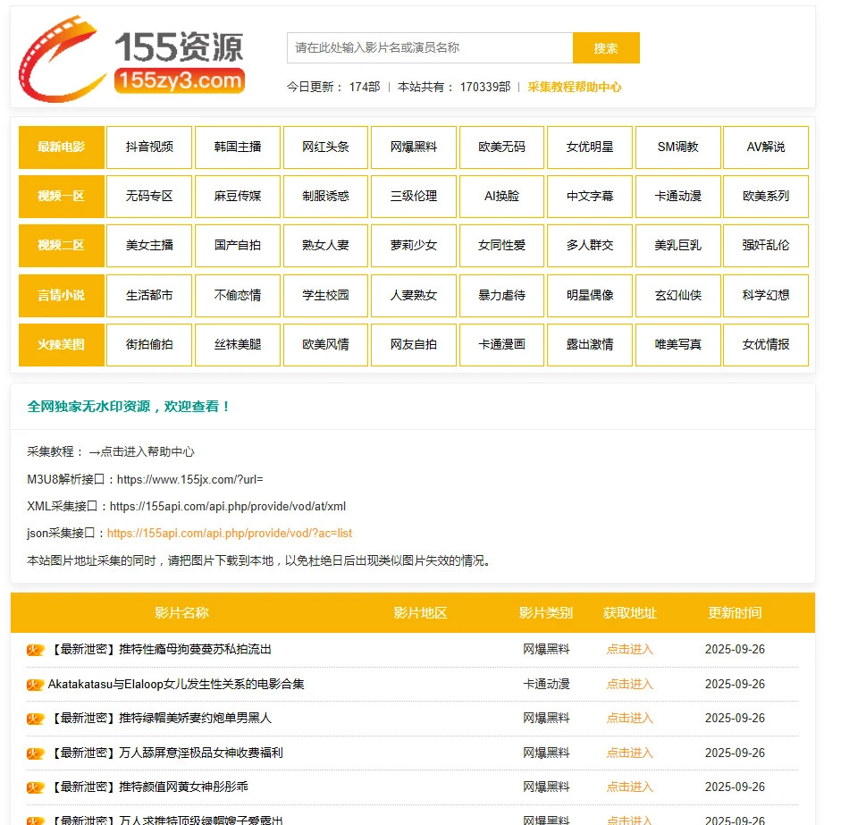The image size is (841, 825).
Task: Open the 卡通动漫 category
Action: [677, 196]
